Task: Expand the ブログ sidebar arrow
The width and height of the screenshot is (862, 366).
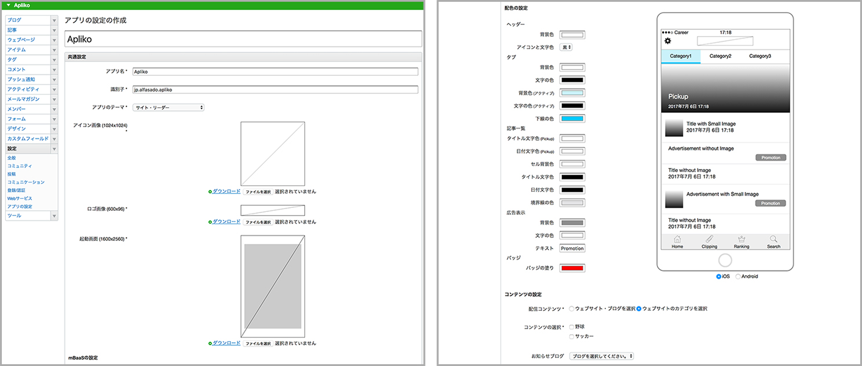Action: [54, 20]
